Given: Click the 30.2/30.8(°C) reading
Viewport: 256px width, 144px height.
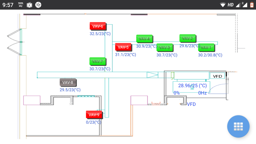Looking at the screenshot, I should tap(210, 55).
